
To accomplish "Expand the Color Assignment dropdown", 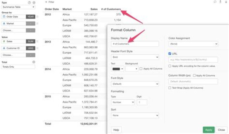I will click(193, 44).
